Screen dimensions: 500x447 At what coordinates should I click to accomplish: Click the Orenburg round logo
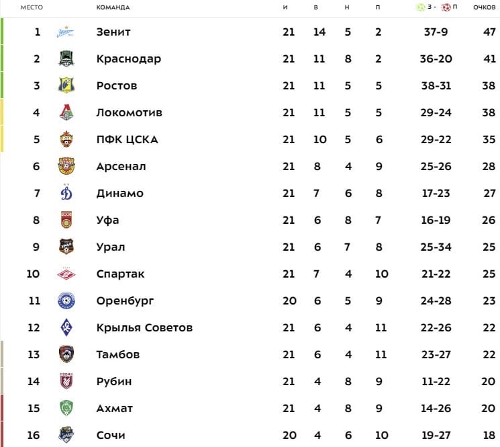pyautogui.click(x=66, y=300)
